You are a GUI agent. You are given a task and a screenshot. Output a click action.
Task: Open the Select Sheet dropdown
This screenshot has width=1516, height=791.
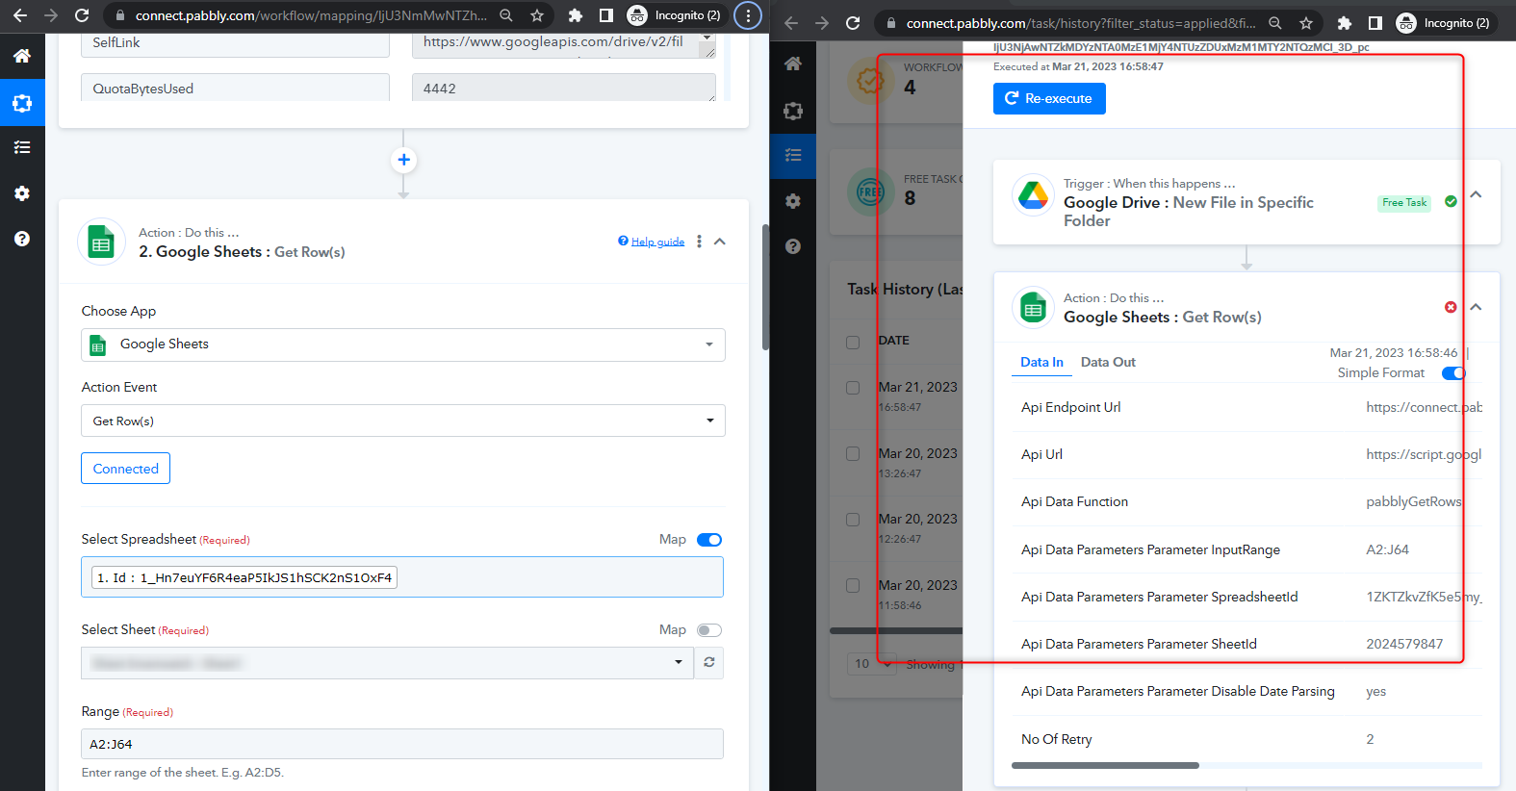(388, 662)
